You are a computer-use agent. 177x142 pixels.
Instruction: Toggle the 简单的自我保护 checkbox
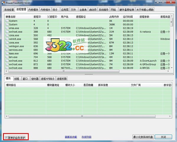6,137
